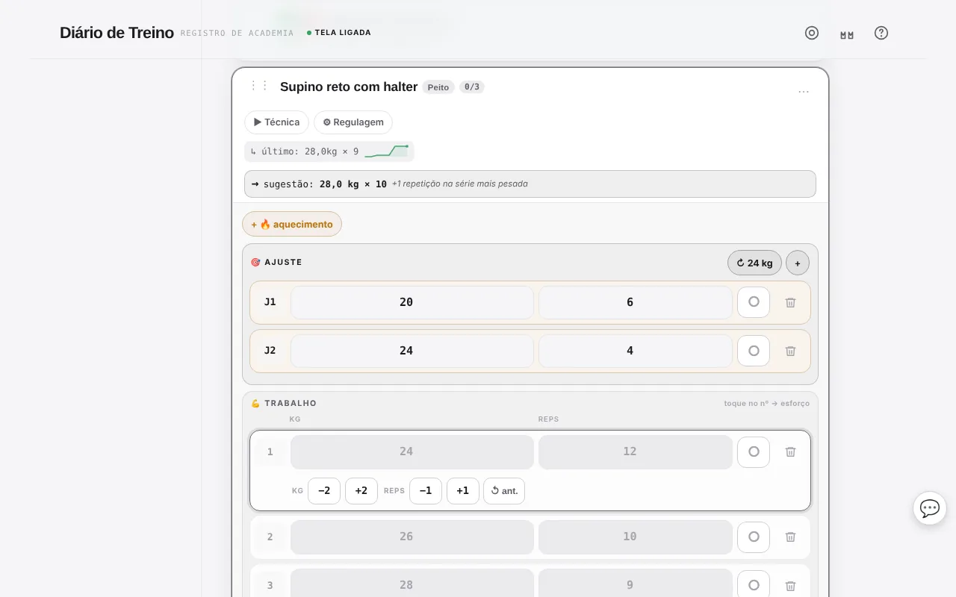Edit set 1 weight field showing 24
Image resolution: width=956 pixels, height=597 pixels.
412,451
